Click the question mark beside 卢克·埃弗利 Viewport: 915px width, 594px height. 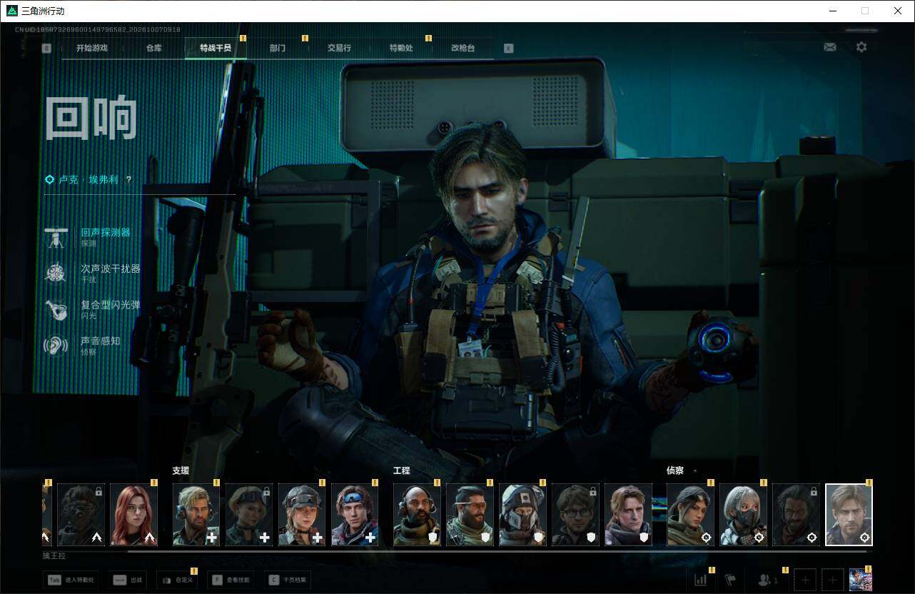[x=128, y=180]
